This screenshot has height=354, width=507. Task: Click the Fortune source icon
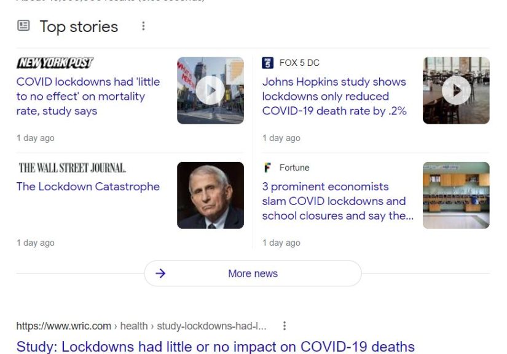point(267,167)
